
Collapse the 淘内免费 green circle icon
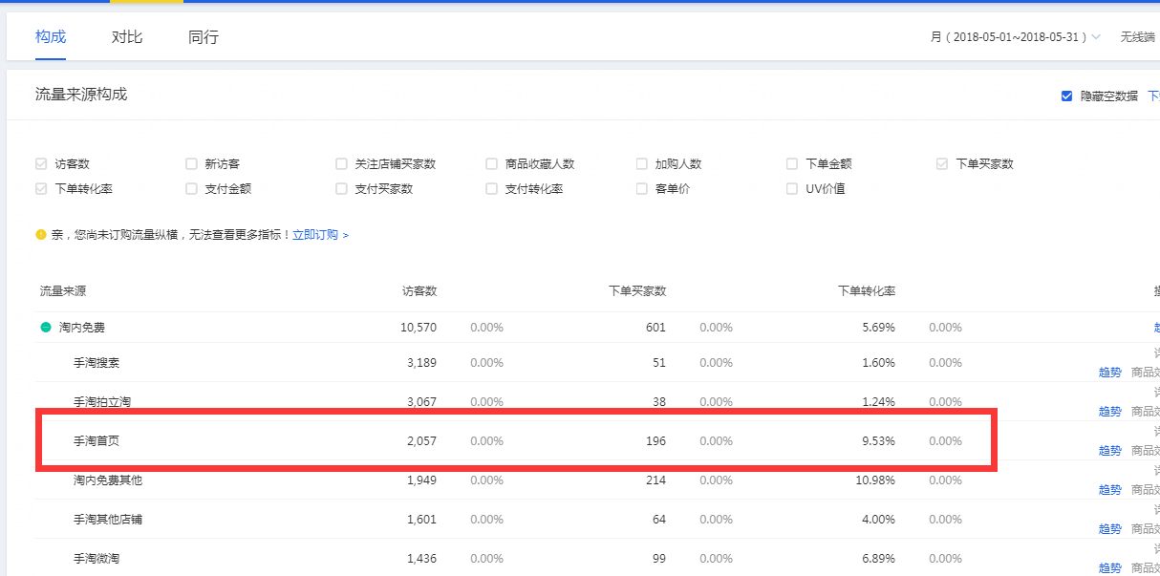coord(45,328)
